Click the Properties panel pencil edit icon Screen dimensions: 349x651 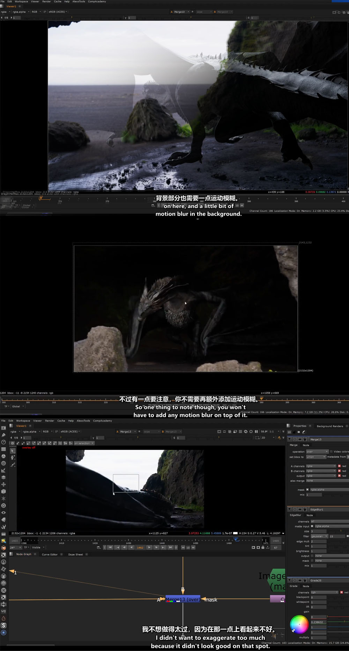(x=304, y=432)
